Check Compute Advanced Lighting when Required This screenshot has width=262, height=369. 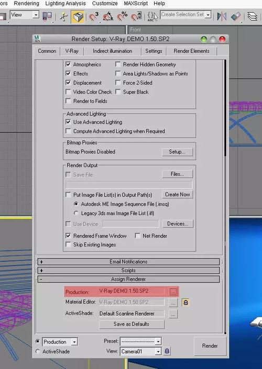[68, 131]
